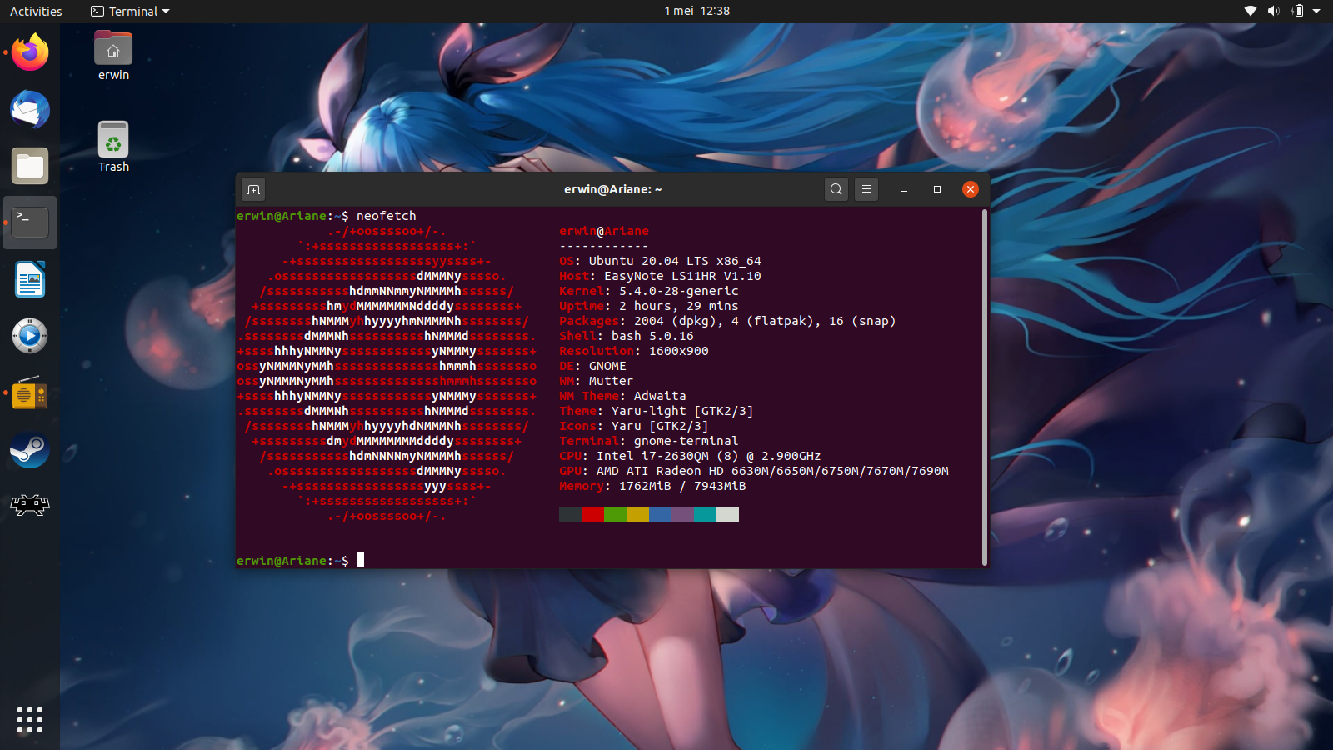Select the Trash desktop icon
The width and height of the screenshot is (1333, 750).
[x=113, y=142]
